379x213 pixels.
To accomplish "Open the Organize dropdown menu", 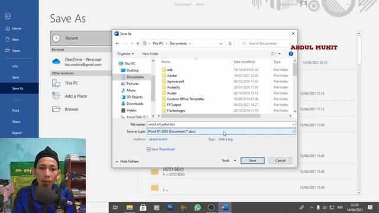I will click(125, 54).
